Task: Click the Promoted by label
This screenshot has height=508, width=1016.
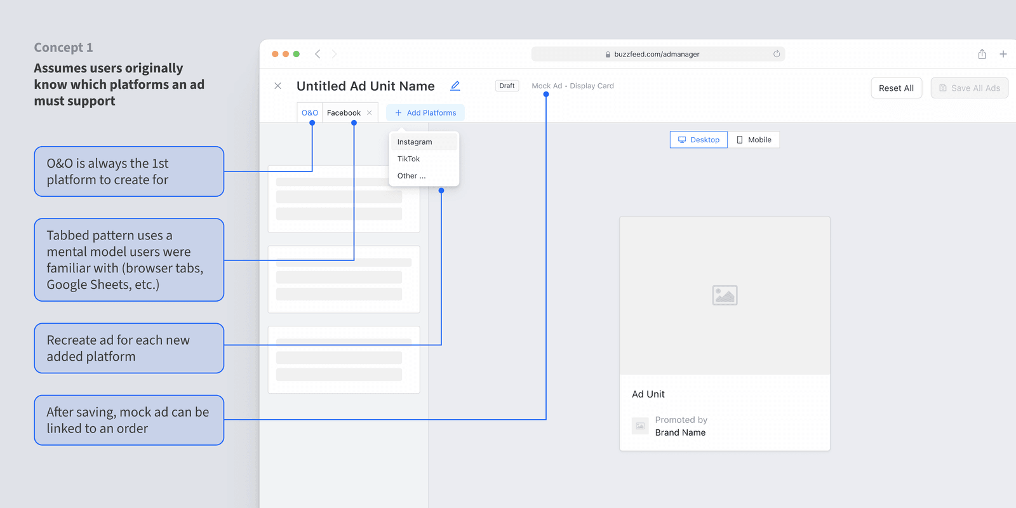Action: tap(681, 420)
